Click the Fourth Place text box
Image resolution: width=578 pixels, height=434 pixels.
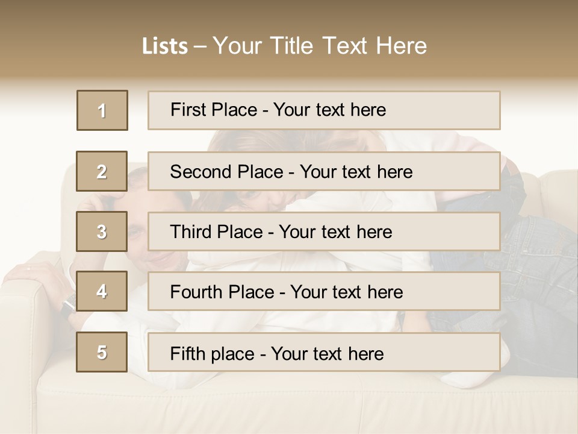(324, 292)
